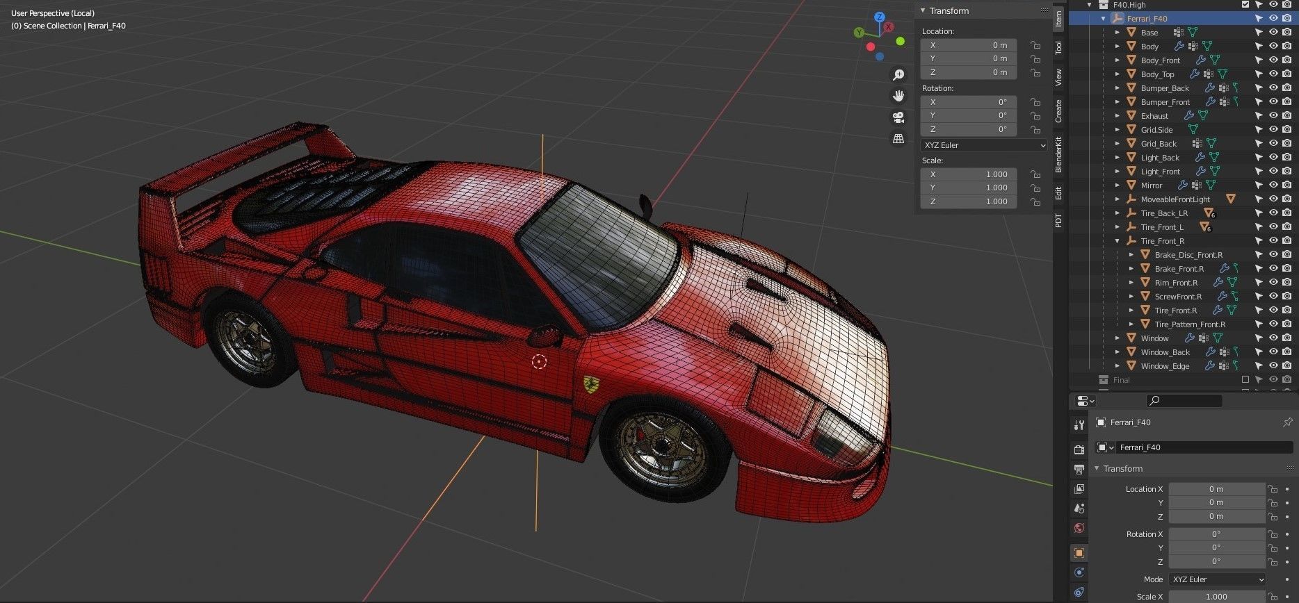Select Window_Edge in outliner
The height and width of the screenshot is (603, 1299).
point(1165,366)
